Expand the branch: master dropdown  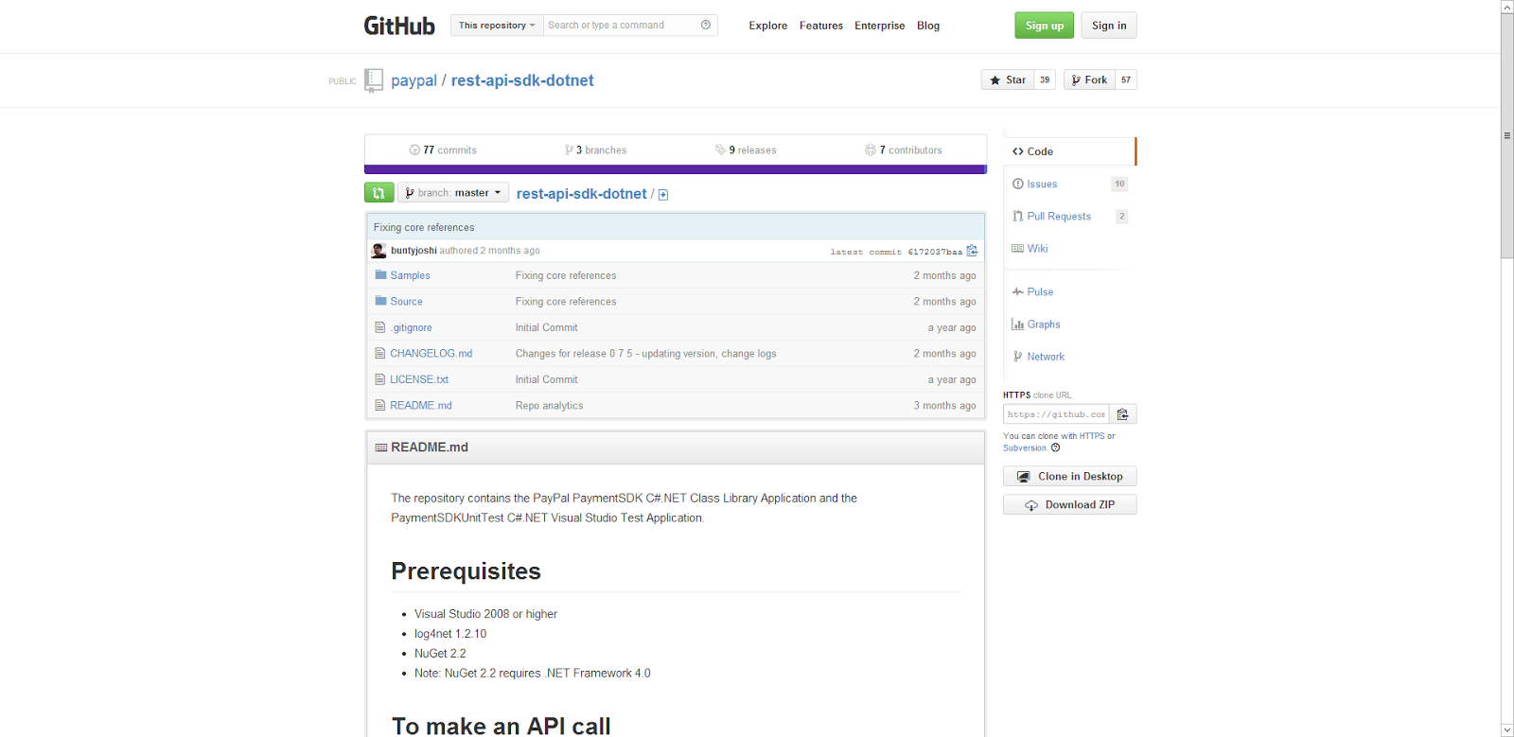pos(453,193)
